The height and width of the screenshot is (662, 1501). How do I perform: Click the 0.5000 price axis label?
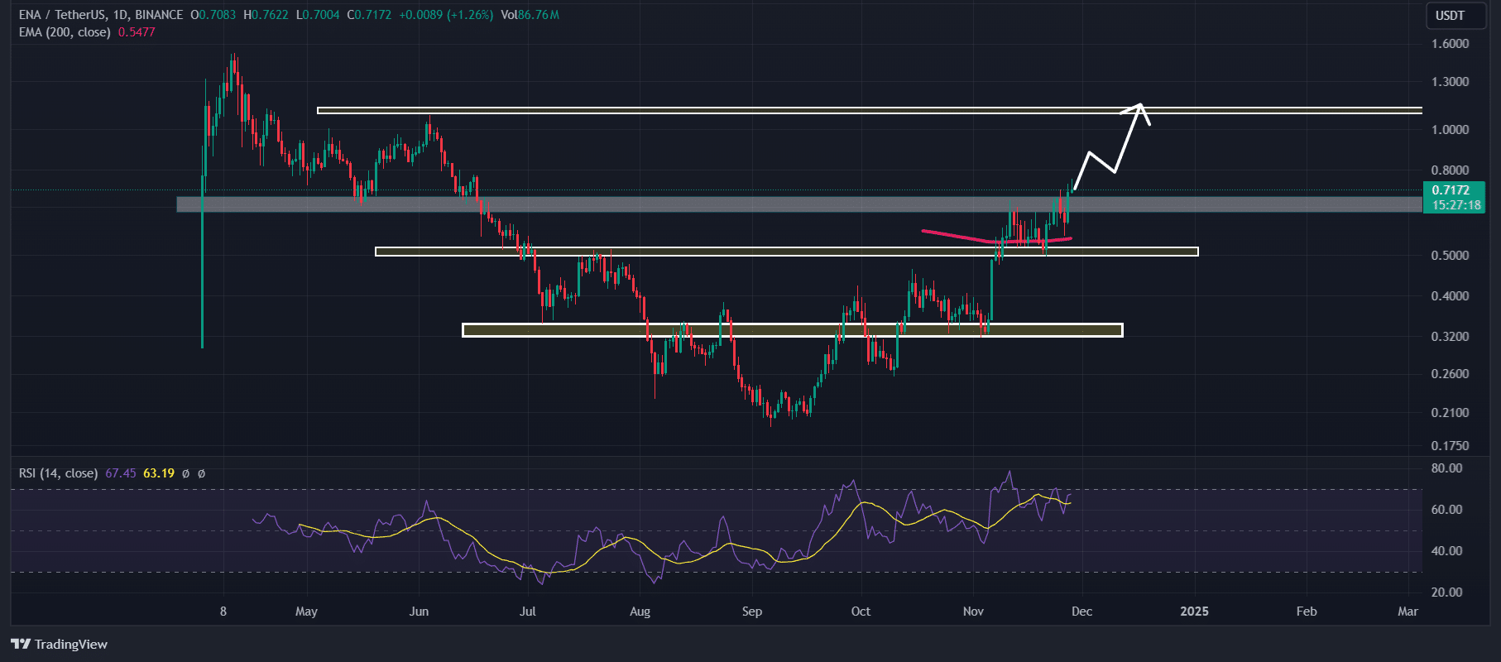(x=1450, y=256)
